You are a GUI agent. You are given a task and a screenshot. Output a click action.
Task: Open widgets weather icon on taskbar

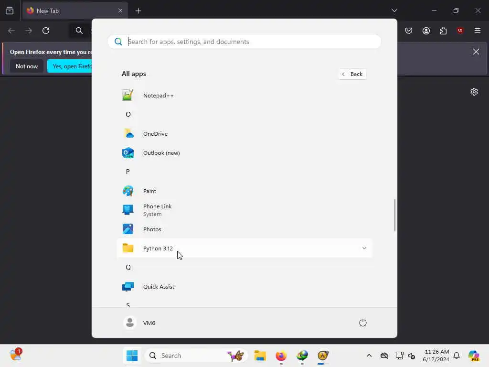tap(16, 355)
